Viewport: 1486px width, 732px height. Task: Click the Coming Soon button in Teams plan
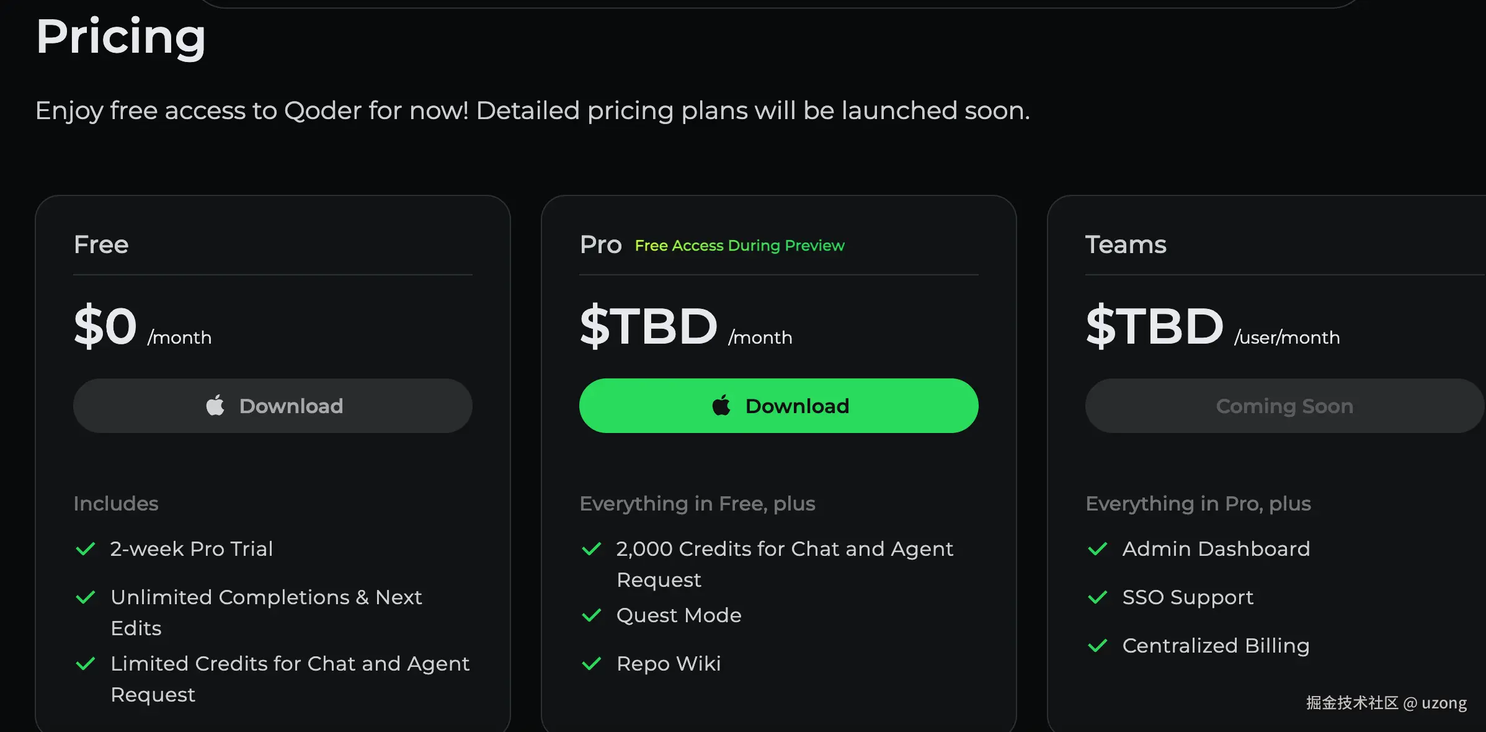pyautogui.click(x=1284, y=406)
